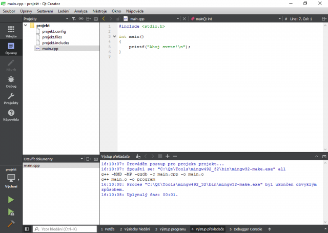Viewport: 328px width, 233px height.
Task: Open Projekty mode in sidebar
Action: tap(11, 98)
